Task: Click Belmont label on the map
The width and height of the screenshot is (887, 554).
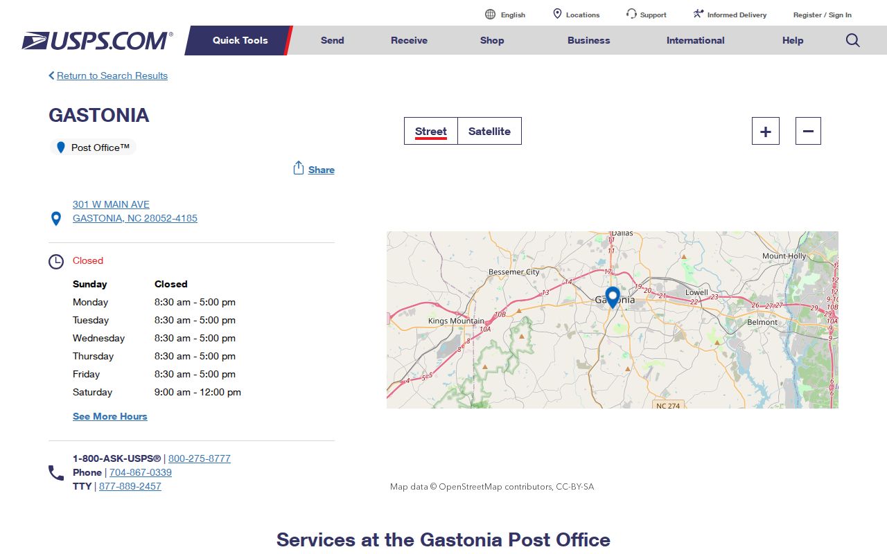Action: coord(762,322)
